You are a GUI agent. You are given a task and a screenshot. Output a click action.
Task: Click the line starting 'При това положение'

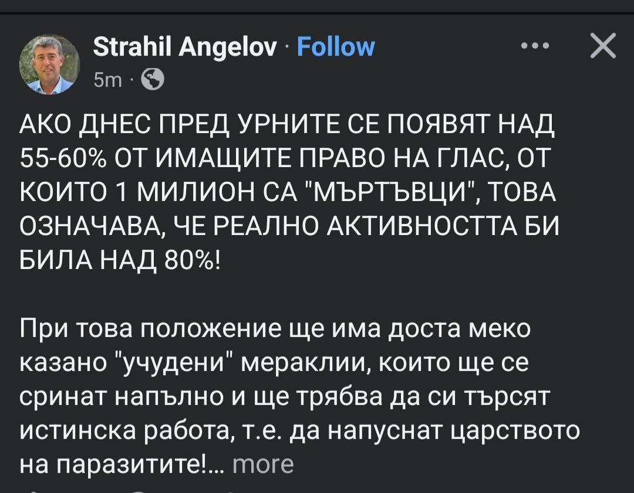pos(275,329)
